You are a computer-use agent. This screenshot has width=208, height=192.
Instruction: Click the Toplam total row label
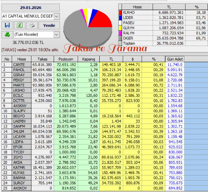[x=129, y=44]
